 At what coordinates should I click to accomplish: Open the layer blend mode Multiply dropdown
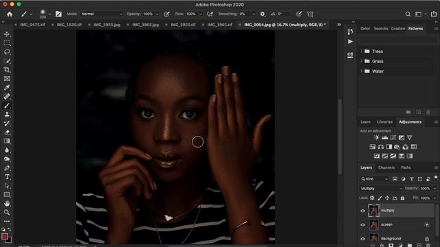[x=382, y=189]
